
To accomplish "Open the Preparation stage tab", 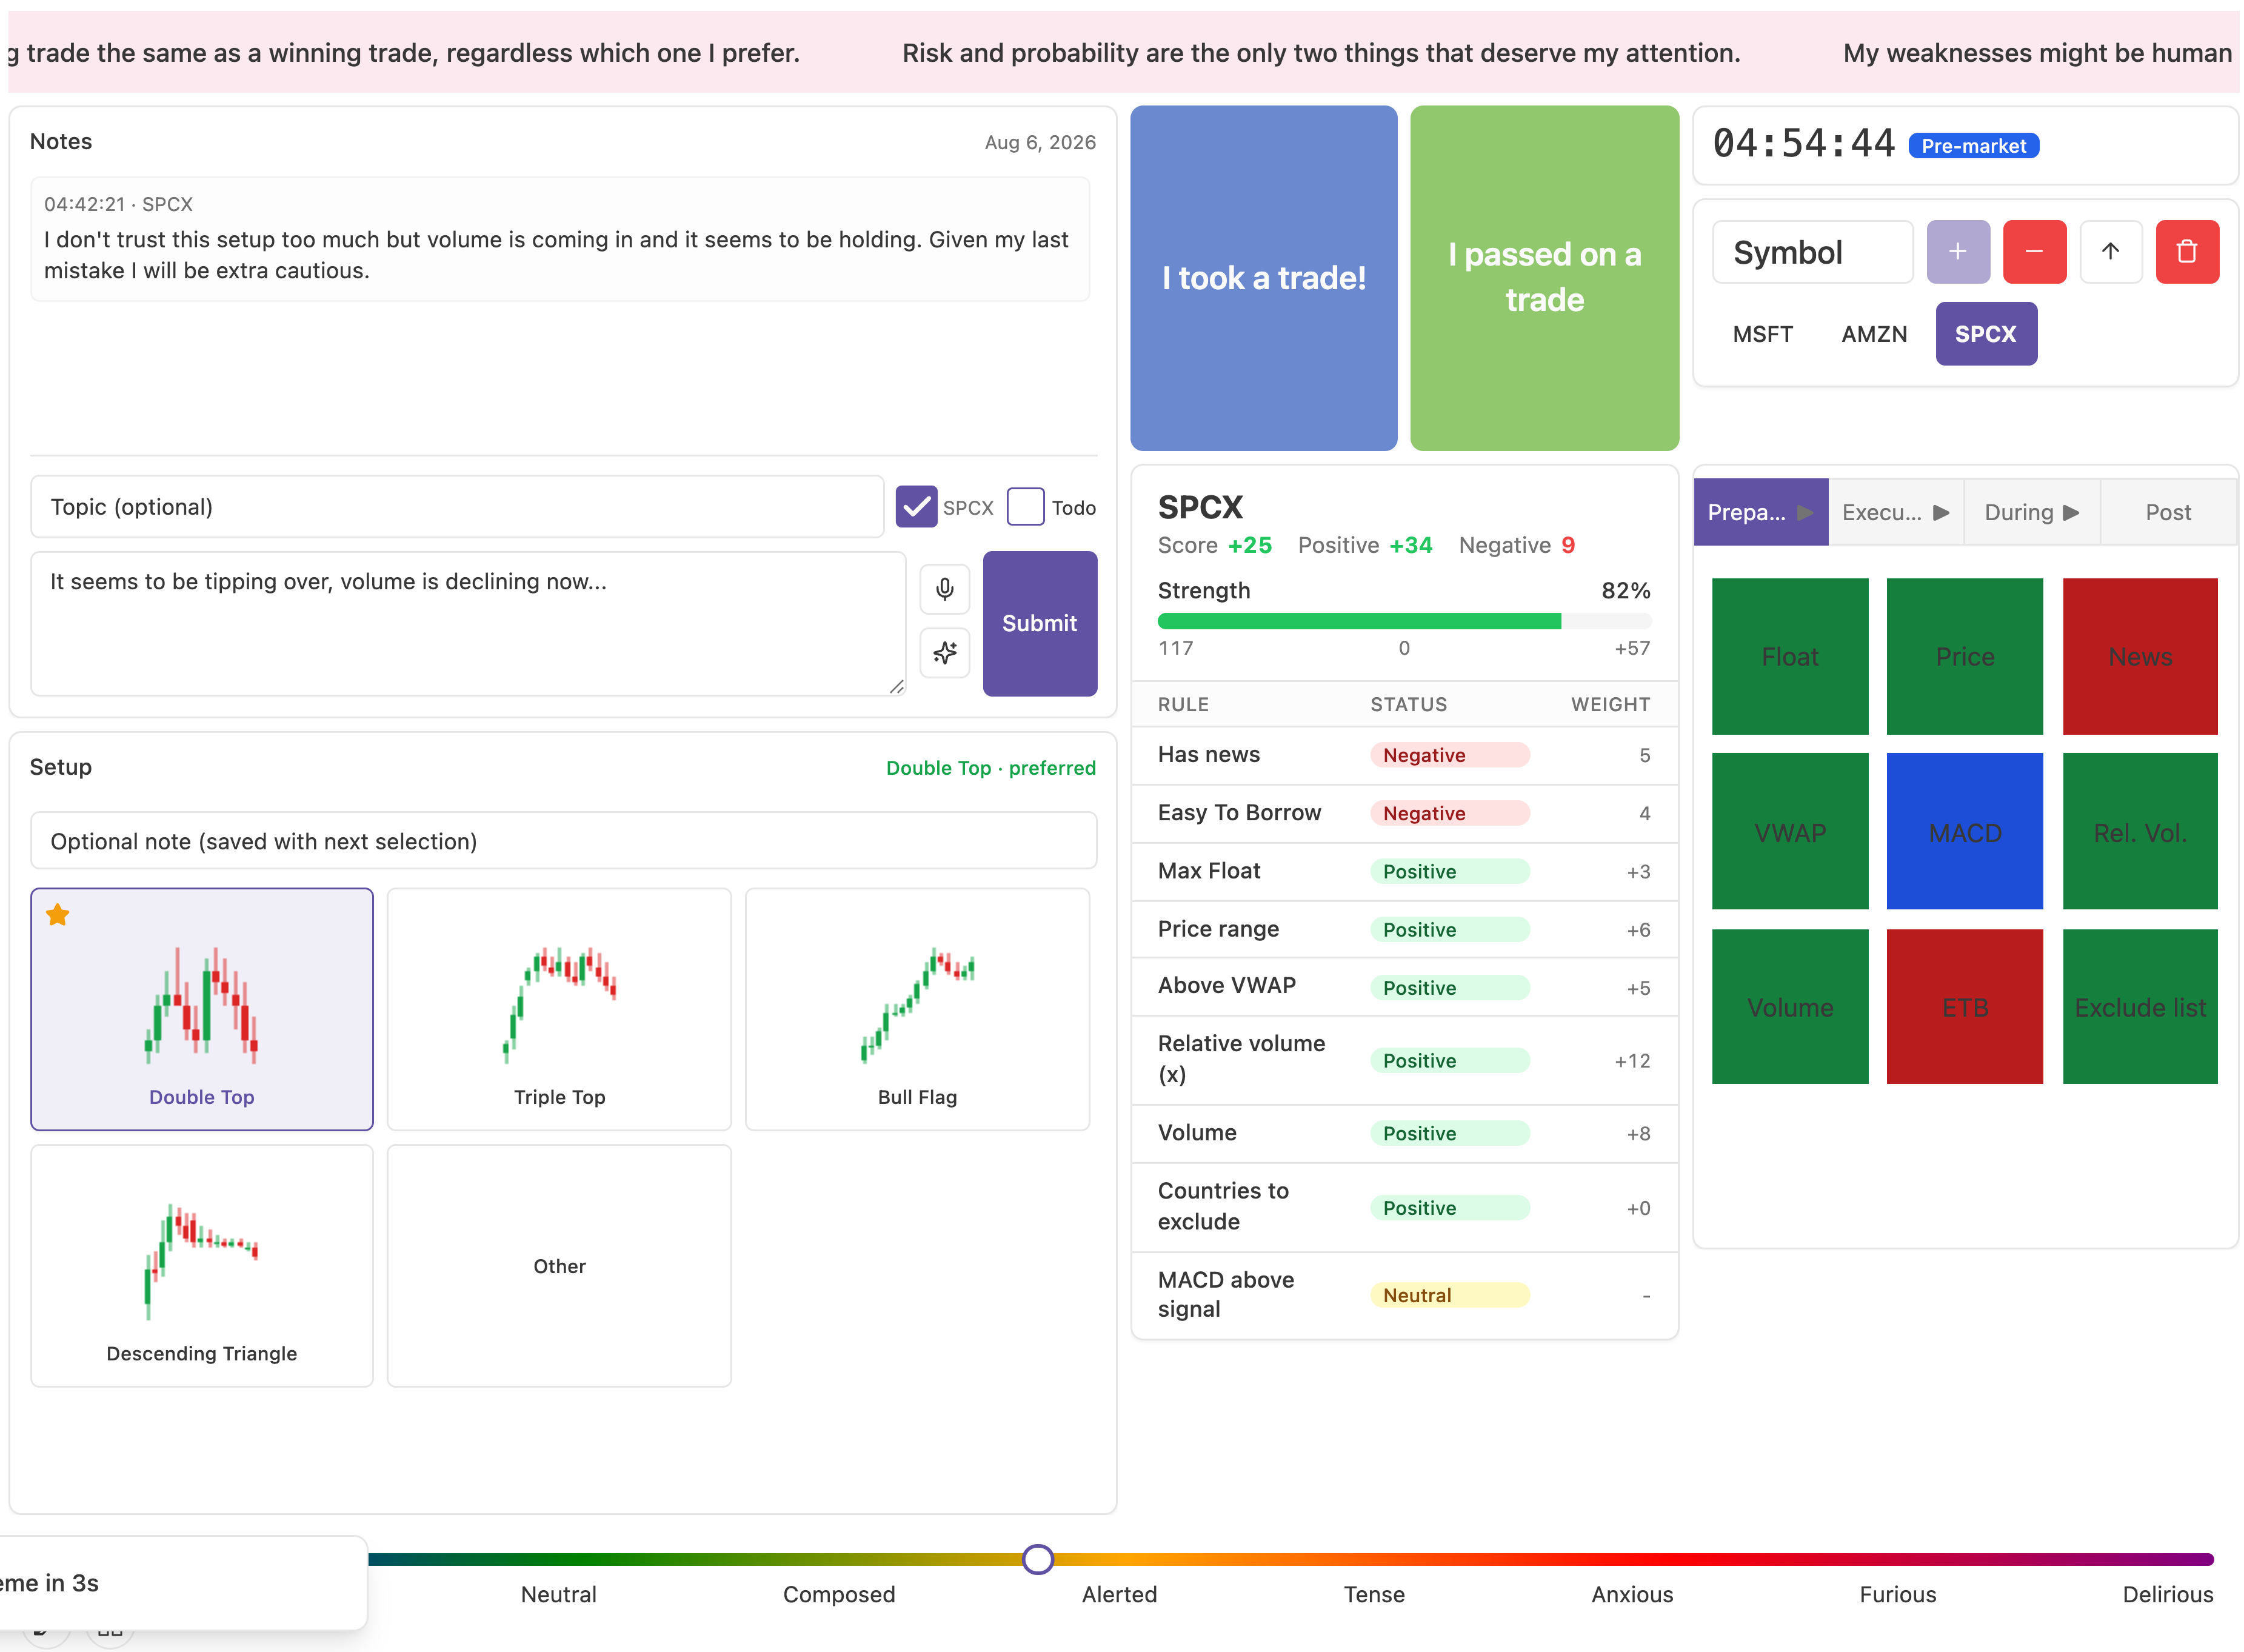I will point(1760,513).
